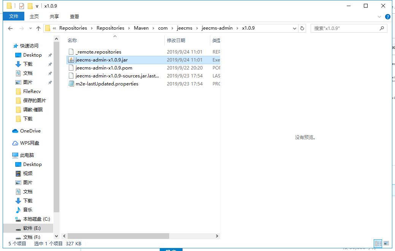The image size is (395, 251).
Task: Open the quick access toolbar customize dropdown
Action: pyautogui.click(x=37, y=6)
